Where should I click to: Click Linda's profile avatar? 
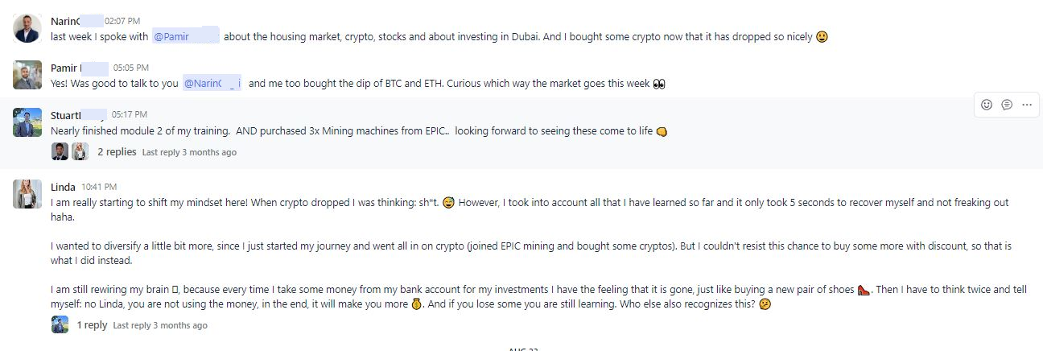tap(27, 194)
